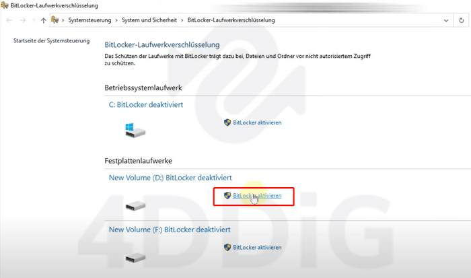Click shield icon beside C: BitLocker aktivieren
471x278 pixels.
pyautogui.click(x=227, y=123)
